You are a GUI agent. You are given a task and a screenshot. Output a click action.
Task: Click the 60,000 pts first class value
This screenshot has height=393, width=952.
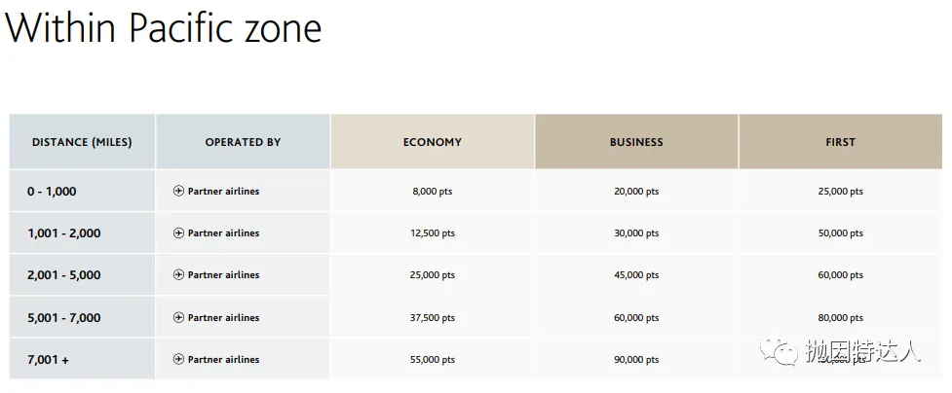click(x=840, y=275)
